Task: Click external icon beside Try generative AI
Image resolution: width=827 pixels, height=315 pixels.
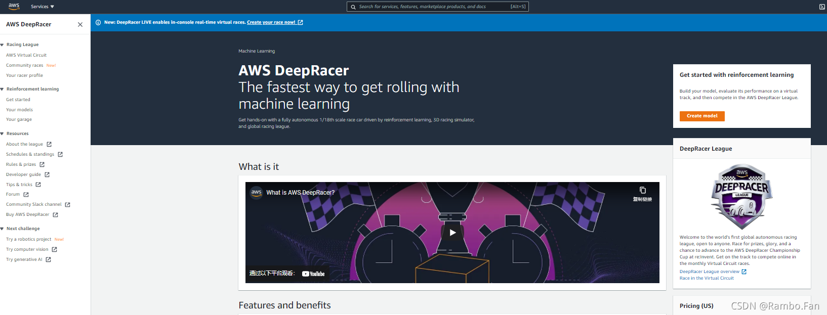Action: point(48,259)
